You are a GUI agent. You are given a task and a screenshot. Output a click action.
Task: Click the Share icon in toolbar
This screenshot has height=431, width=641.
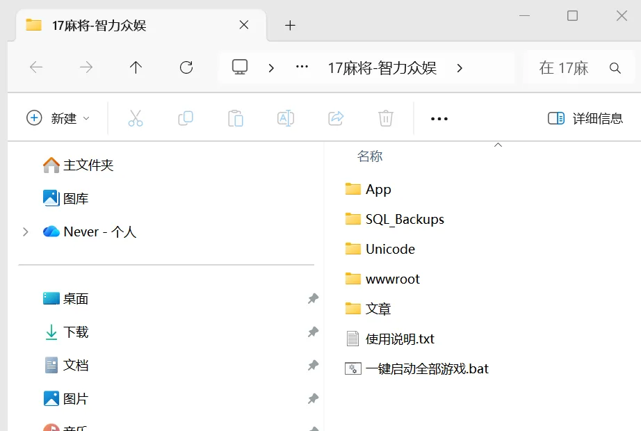coord(336,118)
